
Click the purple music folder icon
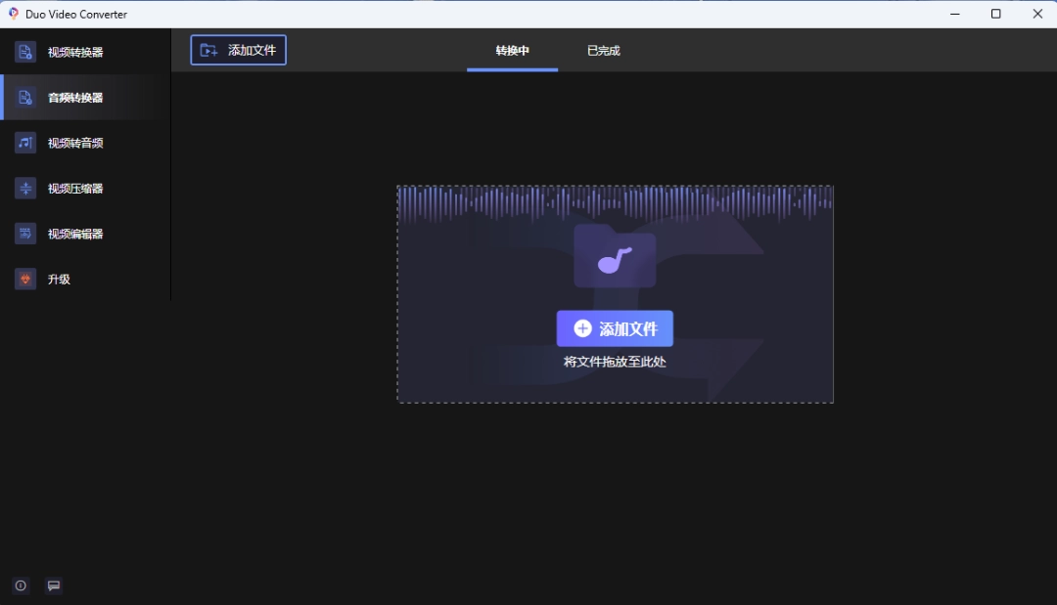pos(615,257)
